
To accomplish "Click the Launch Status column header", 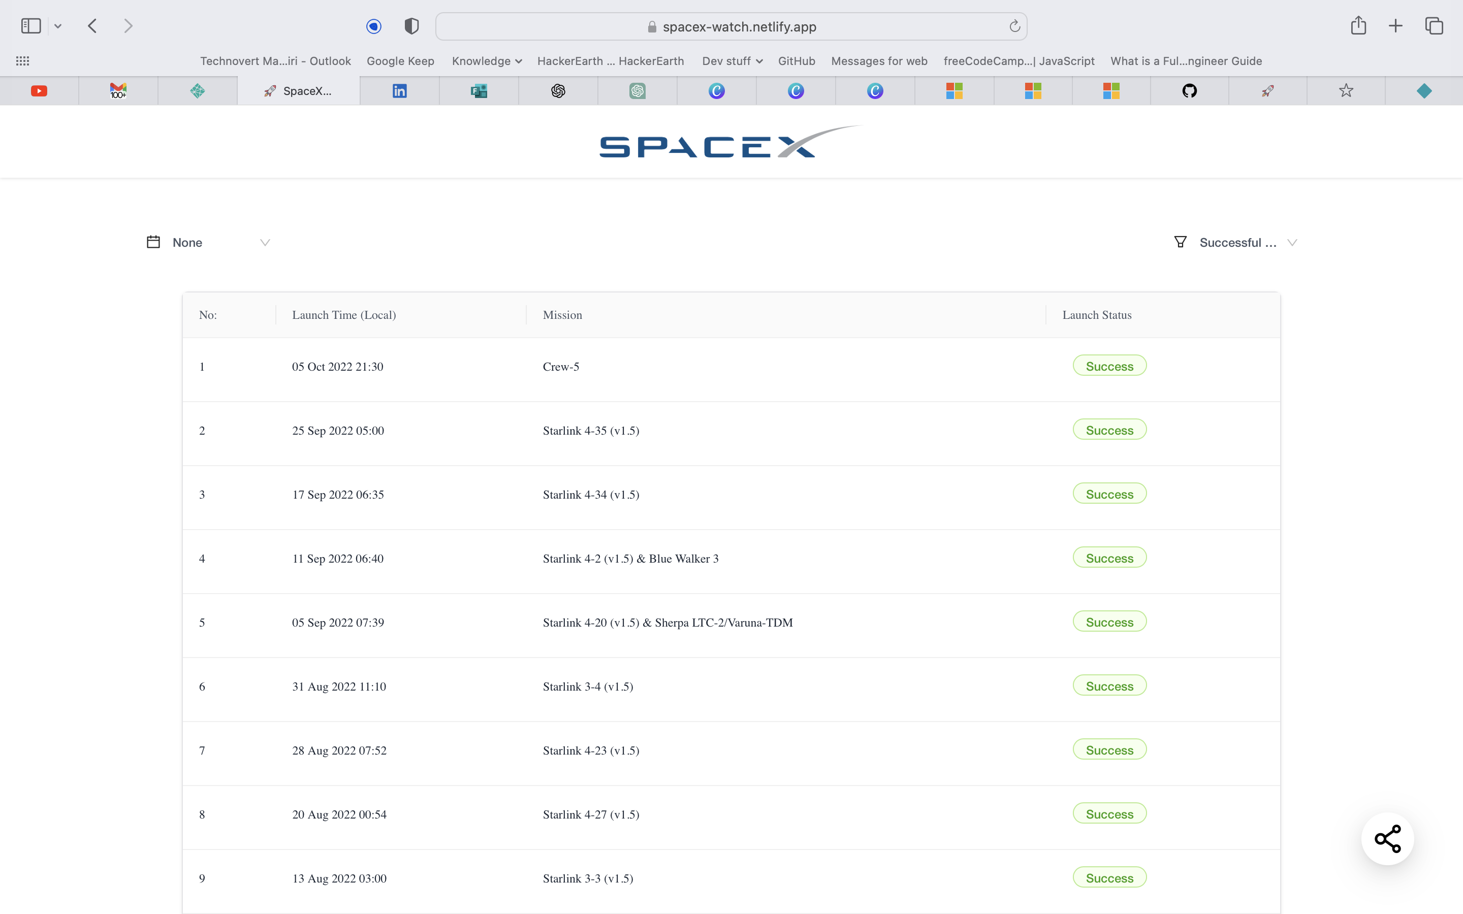I will point(1097,315).
